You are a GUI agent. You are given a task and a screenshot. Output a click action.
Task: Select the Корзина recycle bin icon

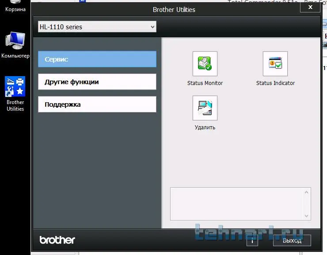tap(15, 6)
